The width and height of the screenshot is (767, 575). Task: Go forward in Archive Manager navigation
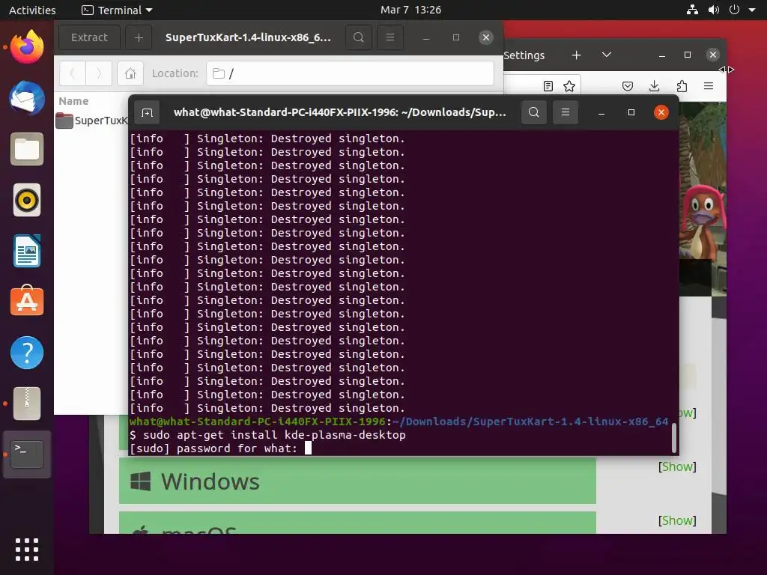click(99, 73)
